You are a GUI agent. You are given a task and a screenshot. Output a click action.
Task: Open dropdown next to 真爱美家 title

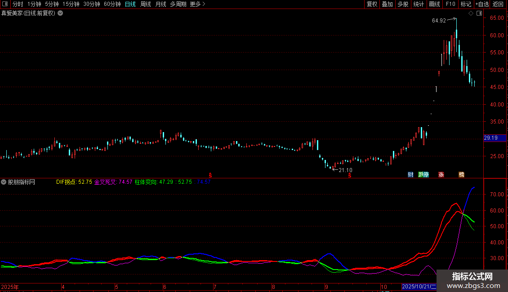pyautogui.click(x=60, y=13)
